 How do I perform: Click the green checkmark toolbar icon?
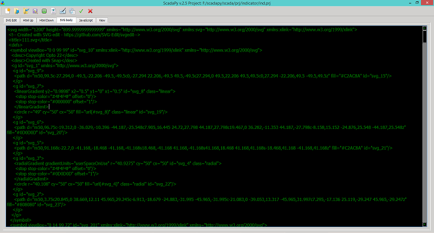pos(81,11)
